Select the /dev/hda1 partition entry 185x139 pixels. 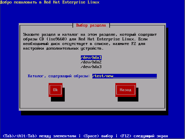91,58
